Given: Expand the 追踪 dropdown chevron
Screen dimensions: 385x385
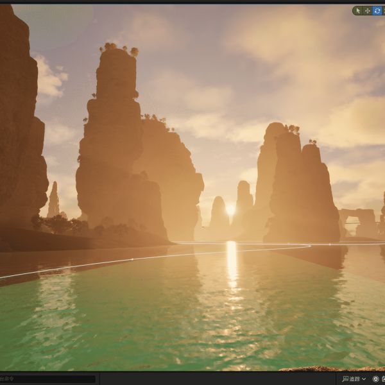Looking at the screenshot, I should click(364, 379).
